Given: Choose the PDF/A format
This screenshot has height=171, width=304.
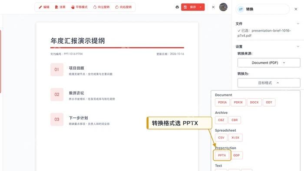Looking at the screenshot, I should 222,103.
